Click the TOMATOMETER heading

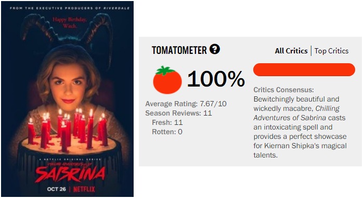click(x=179, y=50)
